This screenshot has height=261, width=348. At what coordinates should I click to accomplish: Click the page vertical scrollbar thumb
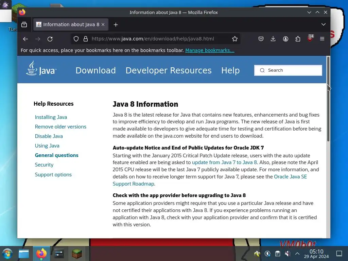point(328,99)
